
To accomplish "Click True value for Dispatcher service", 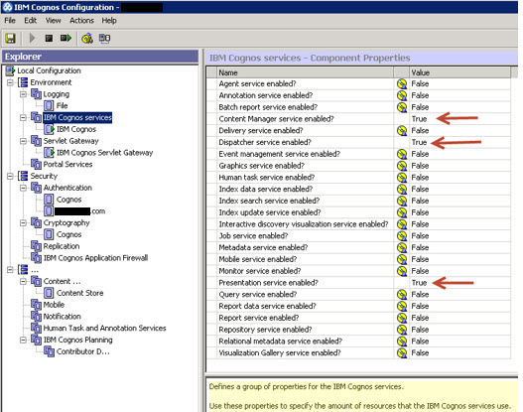I will pos(419,142).
